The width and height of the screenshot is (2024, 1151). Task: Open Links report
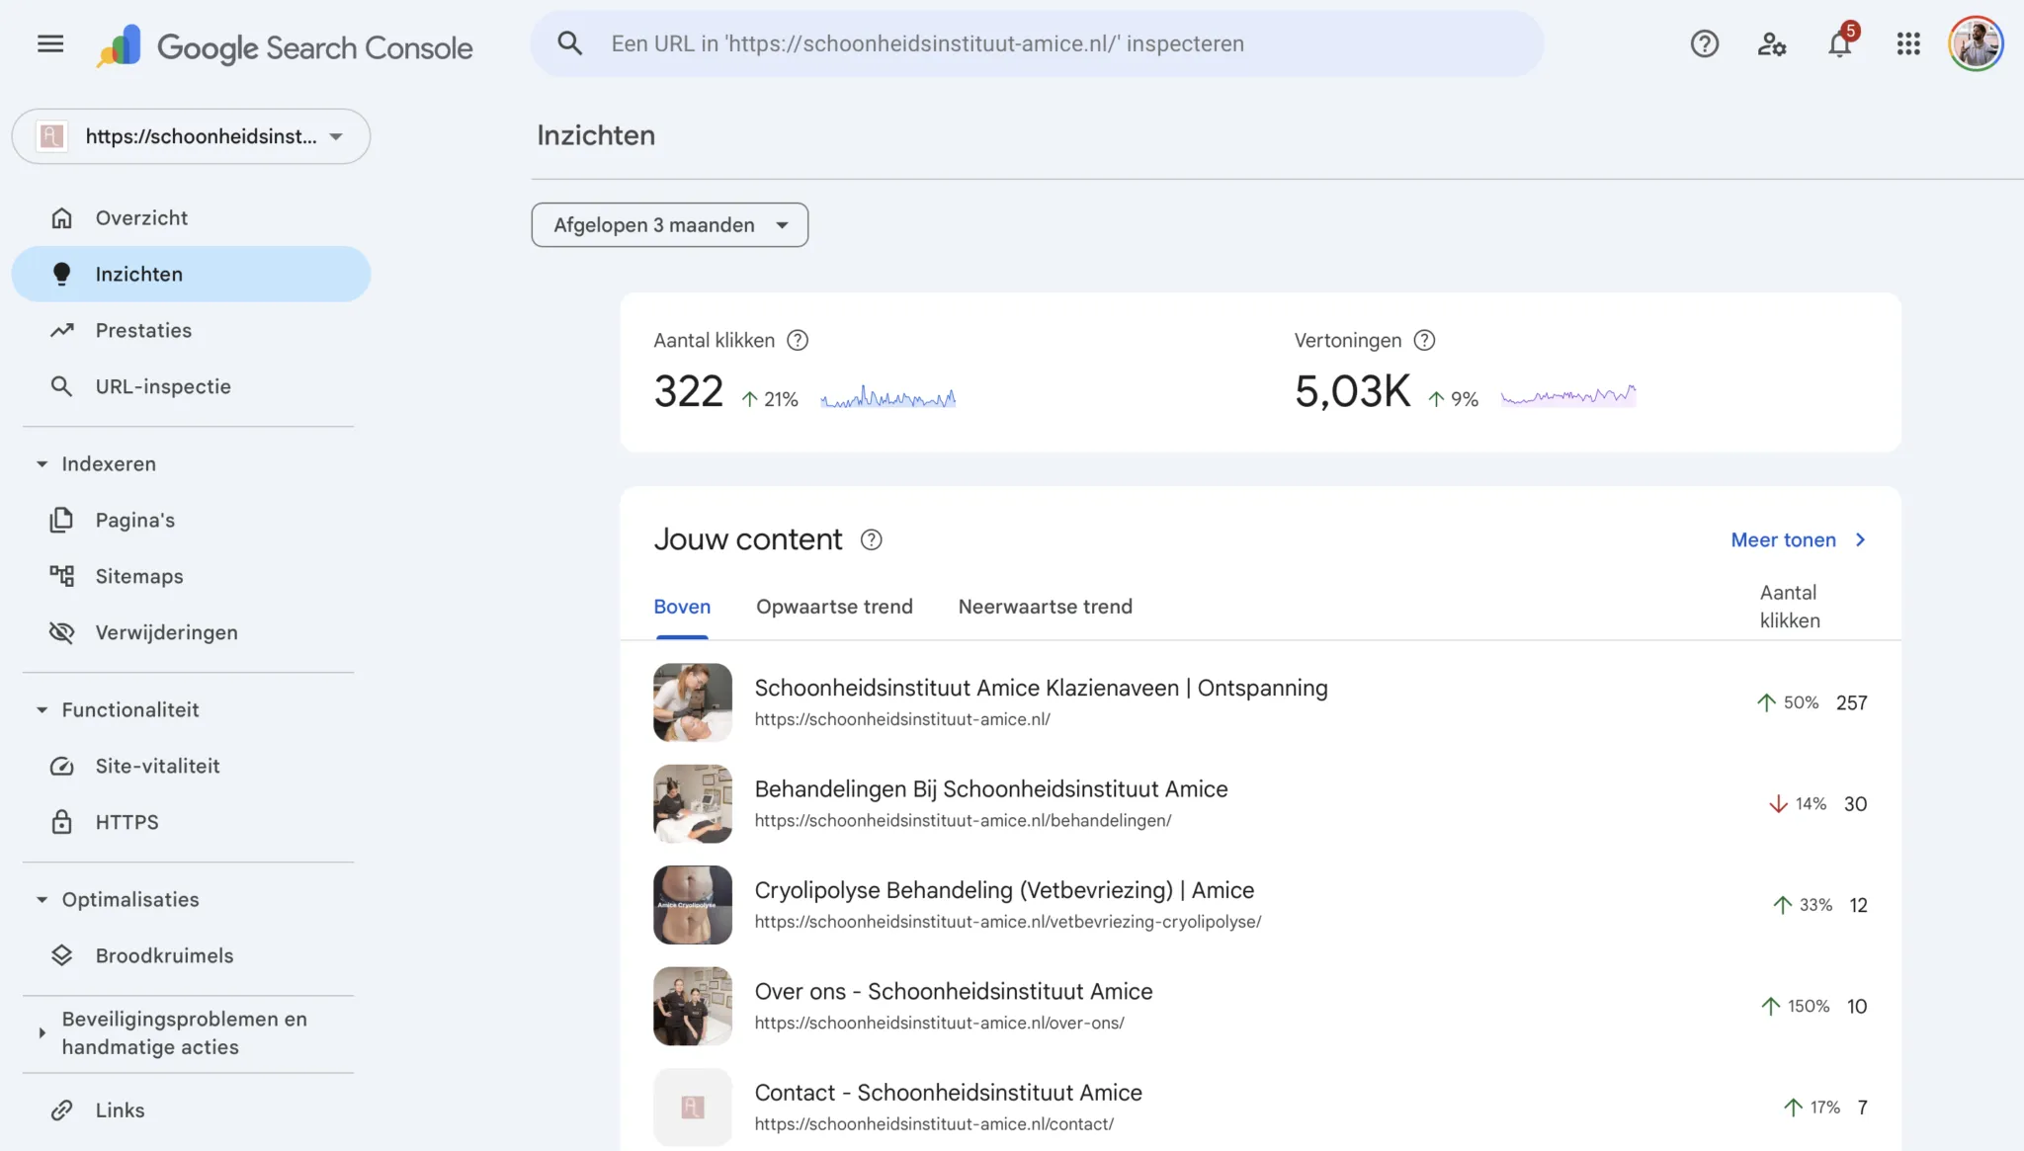pyautogui.click(x=191, y=1110)
